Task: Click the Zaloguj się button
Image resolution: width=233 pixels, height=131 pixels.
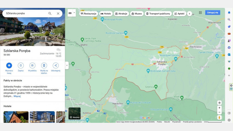Action: (213, 13)
